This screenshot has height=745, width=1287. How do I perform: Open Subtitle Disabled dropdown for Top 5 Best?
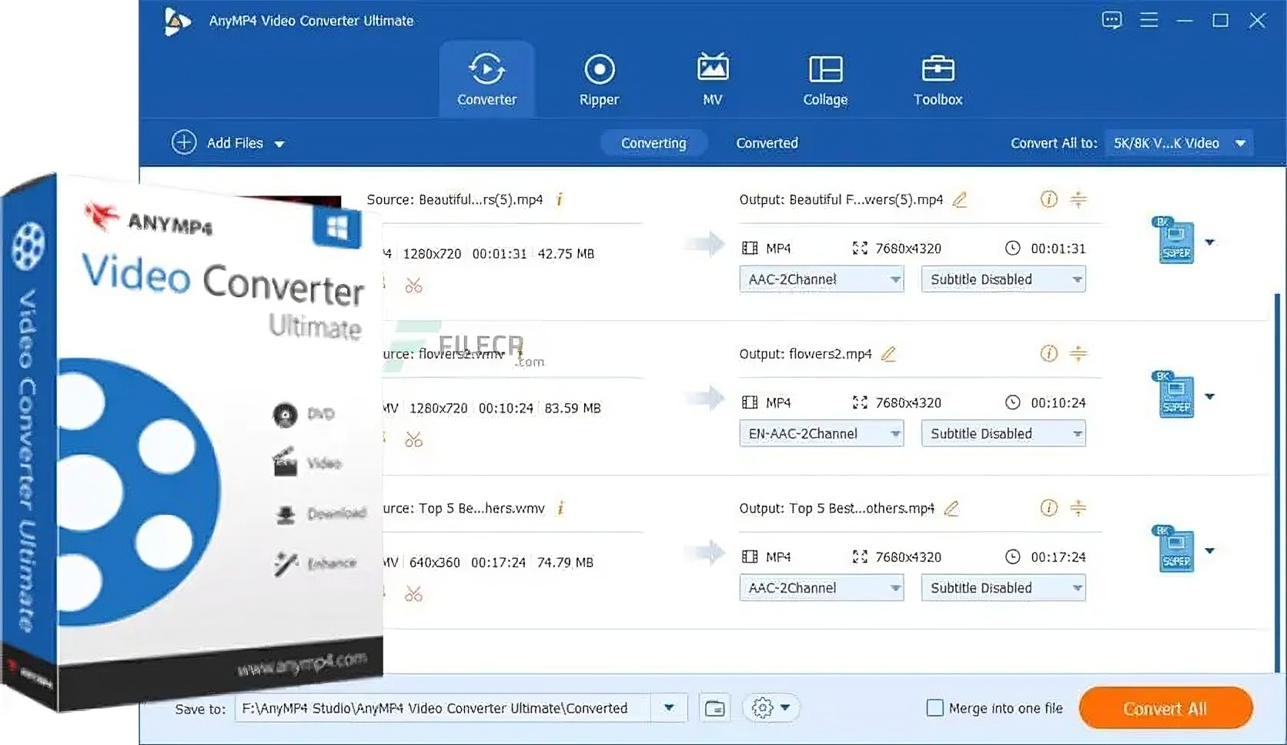1003,588
